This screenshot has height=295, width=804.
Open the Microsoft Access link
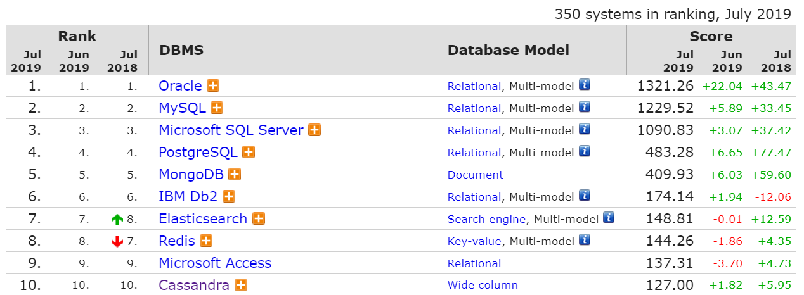click(215, 263)
